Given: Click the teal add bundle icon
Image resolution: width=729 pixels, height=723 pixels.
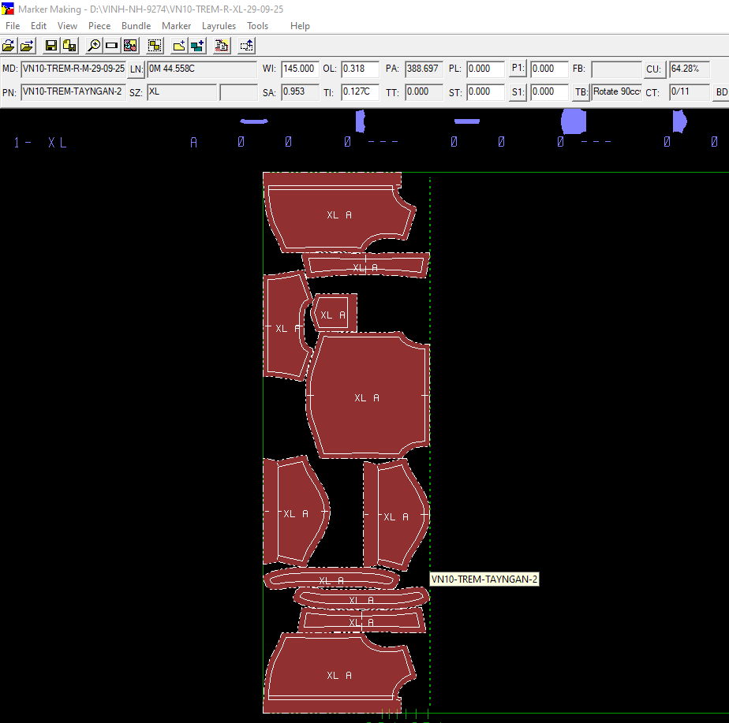Looking at the screenshot, I should [197, 46].
